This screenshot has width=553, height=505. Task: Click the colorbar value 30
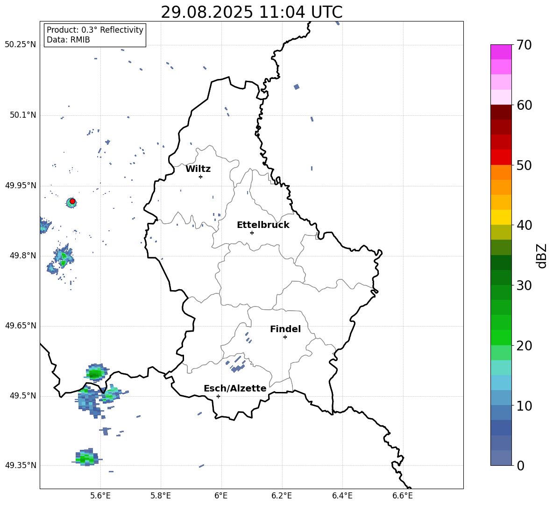point(524,285)
